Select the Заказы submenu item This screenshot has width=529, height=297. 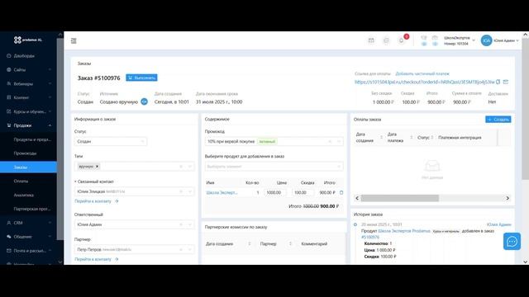click(28, 167)
